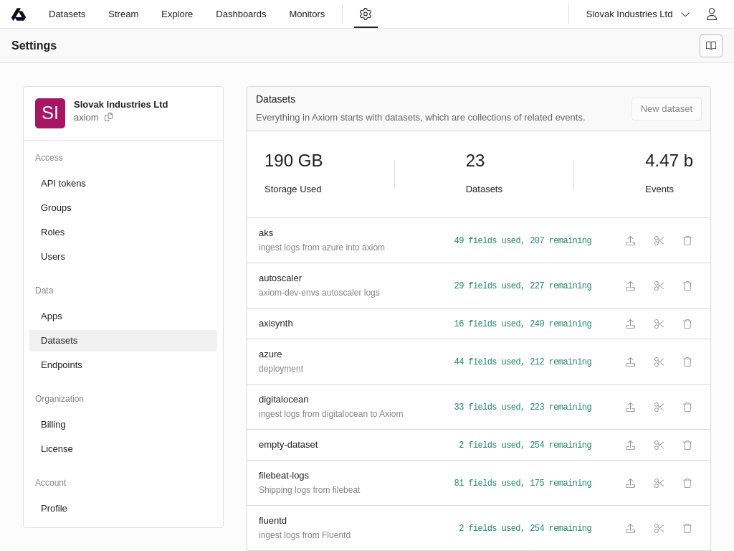Delete the azure dataset via trash icon
This screenshot has width=734, height=551.
(x=687, y=362)
